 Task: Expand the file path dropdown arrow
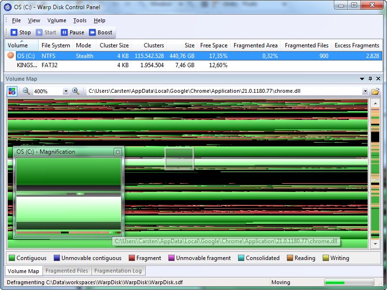[365, 91]
